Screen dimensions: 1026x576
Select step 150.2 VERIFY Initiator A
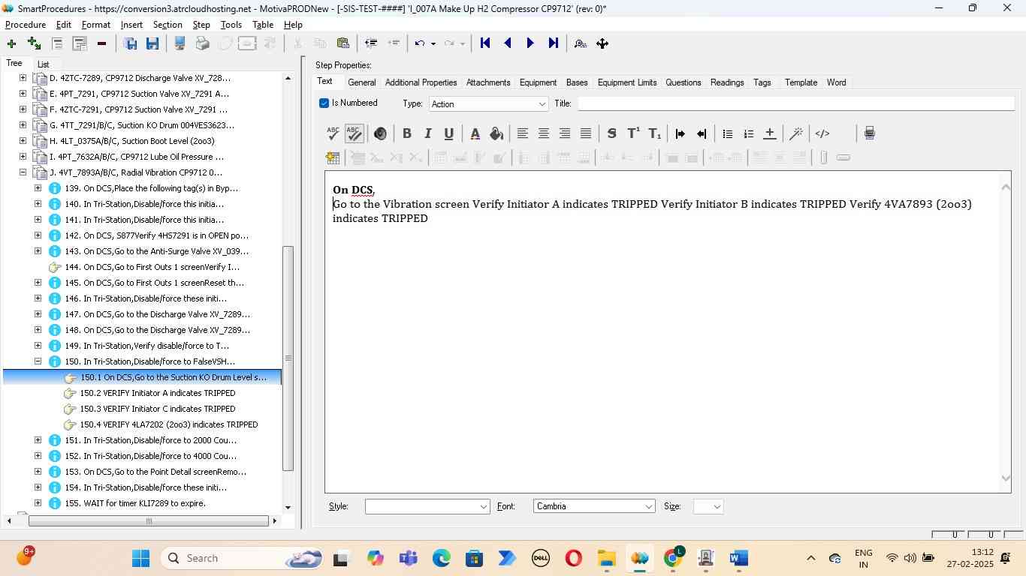[158, 393]
